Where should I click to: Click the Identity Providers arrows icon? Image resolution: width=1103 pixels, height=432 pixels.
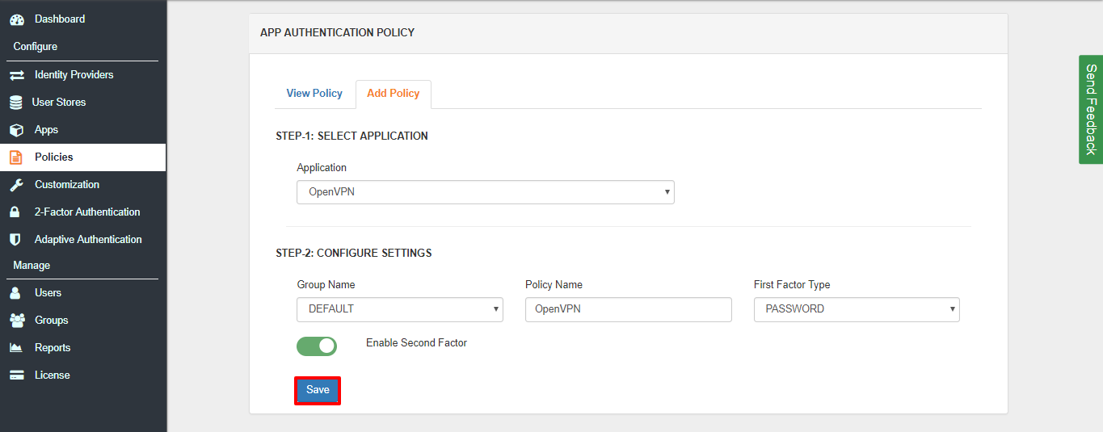tap(16, 75)
